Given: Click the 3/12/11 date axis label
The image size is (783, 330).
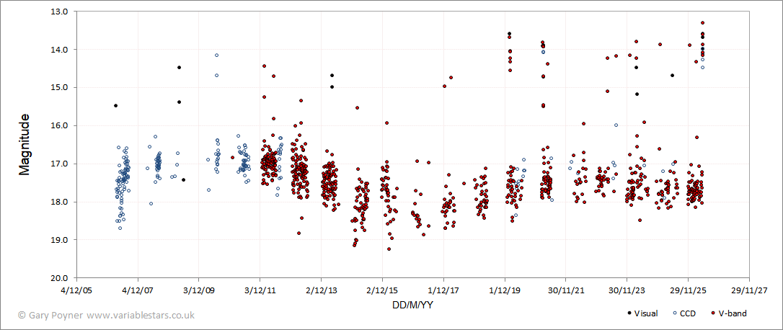Looking at the screenshot, I should (260, 289).
